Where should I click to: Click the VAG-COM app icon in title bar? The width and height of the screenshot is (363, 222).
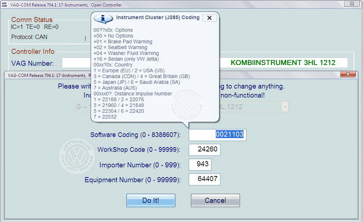5,5
